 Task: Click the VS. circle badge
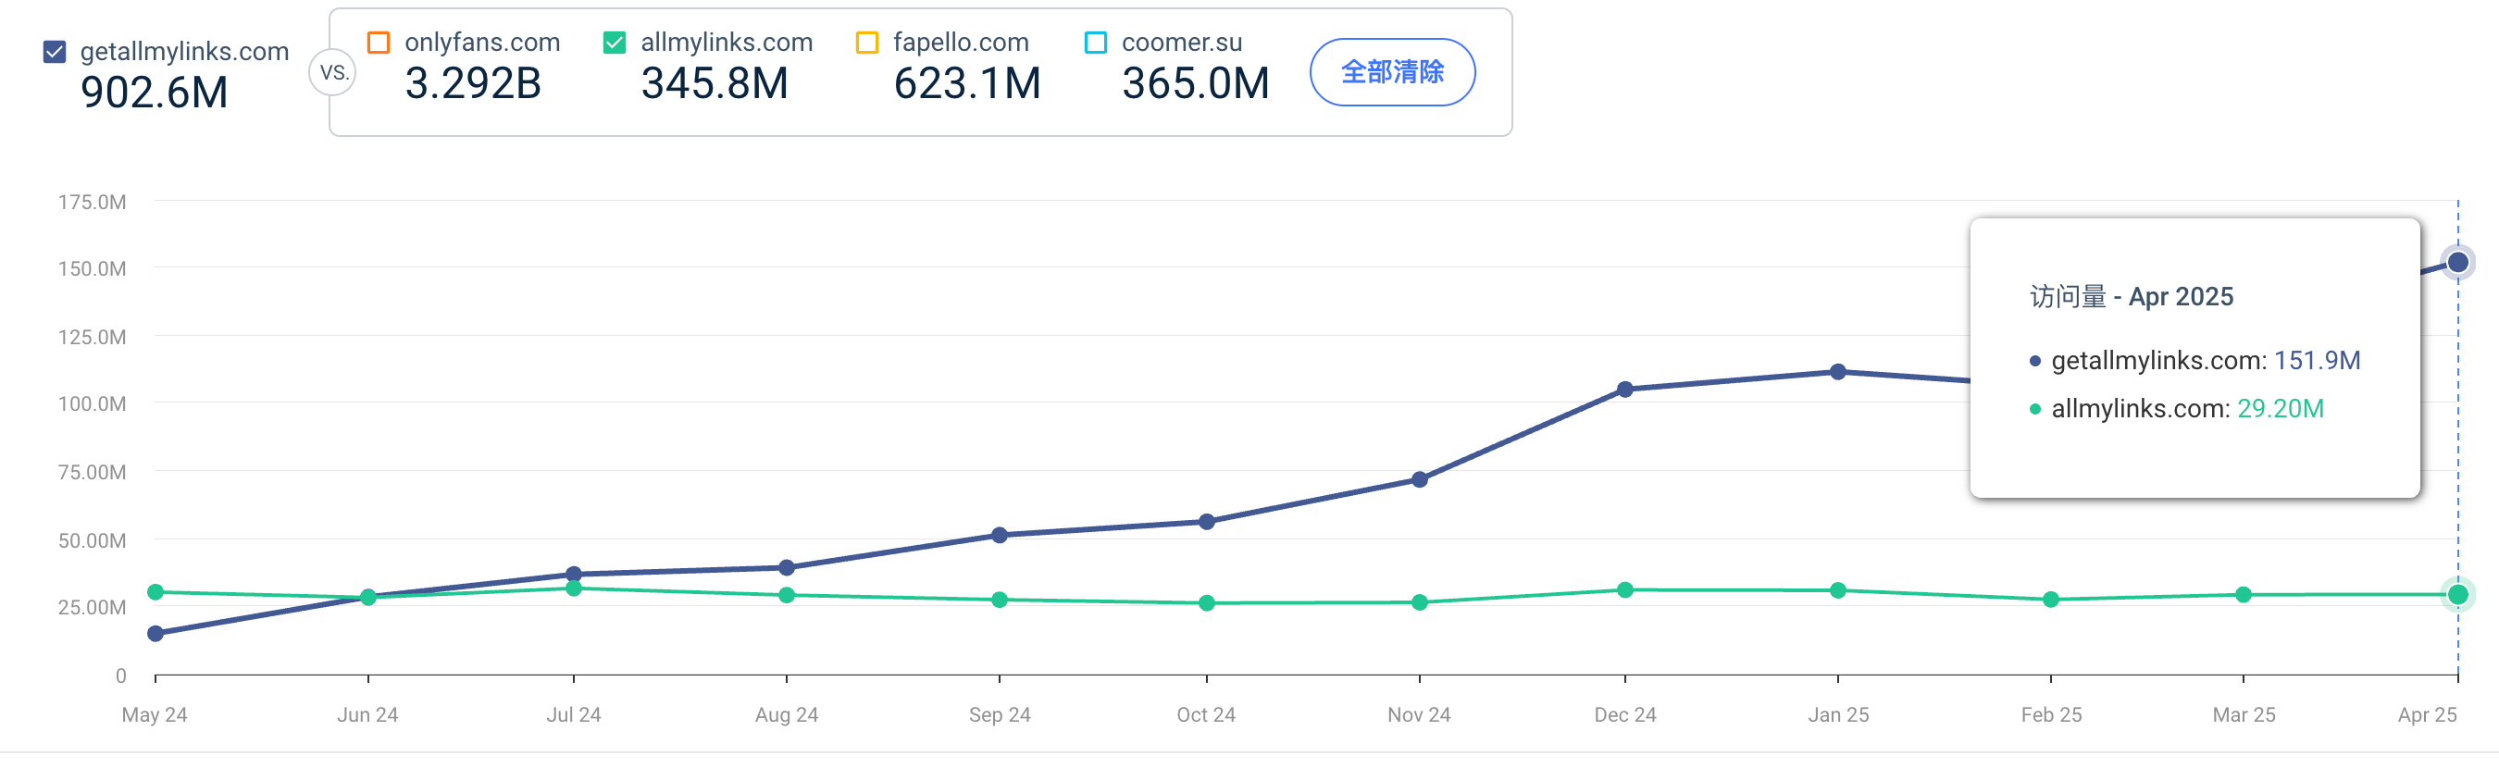coord(334,73)
